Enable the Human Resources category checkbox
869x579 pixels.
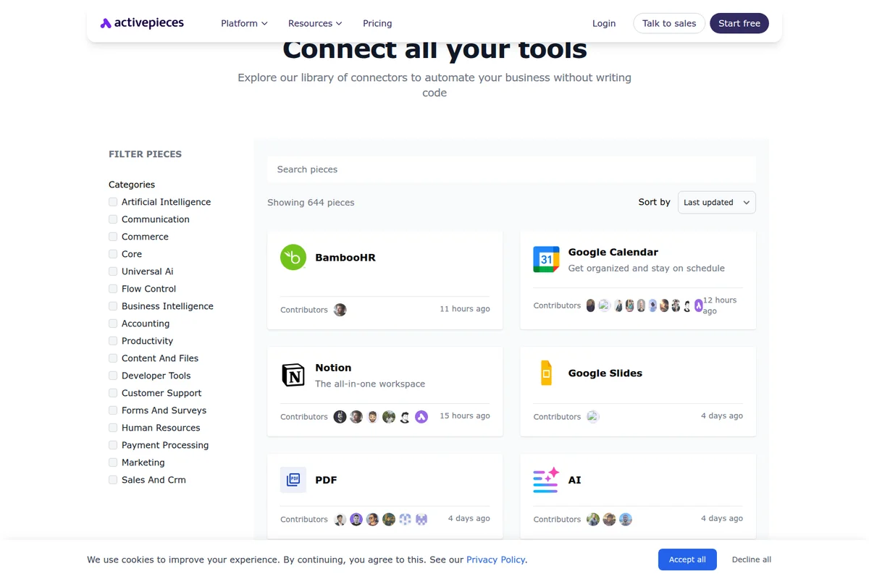[x=113, y=427]
